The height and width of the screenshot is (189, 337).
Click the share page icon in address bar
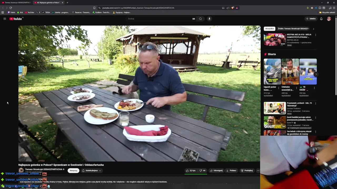228,8
